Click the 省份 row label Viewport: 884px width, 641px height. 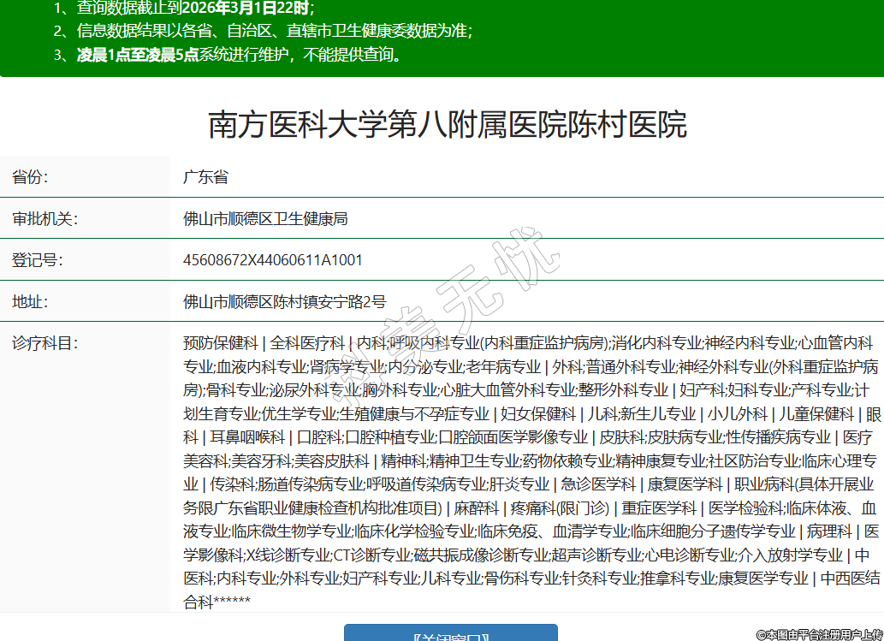point(30,177)
